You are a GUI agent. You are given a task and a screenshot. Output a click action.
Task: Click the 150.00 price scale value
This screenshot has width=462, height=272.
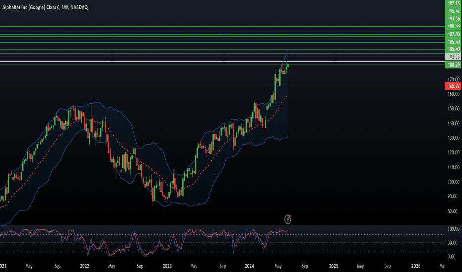[454, 108]
